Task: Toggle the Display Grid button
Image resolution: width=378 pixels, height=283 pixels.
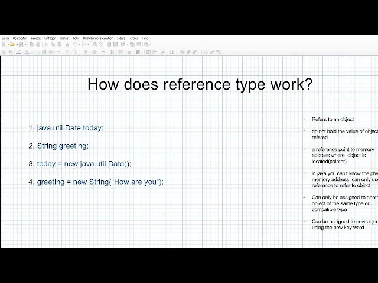Action: [x=109, y=44]
